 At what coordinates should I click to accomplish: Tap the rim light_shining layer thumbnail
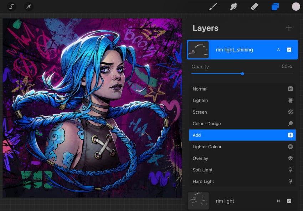coord(198,50)
